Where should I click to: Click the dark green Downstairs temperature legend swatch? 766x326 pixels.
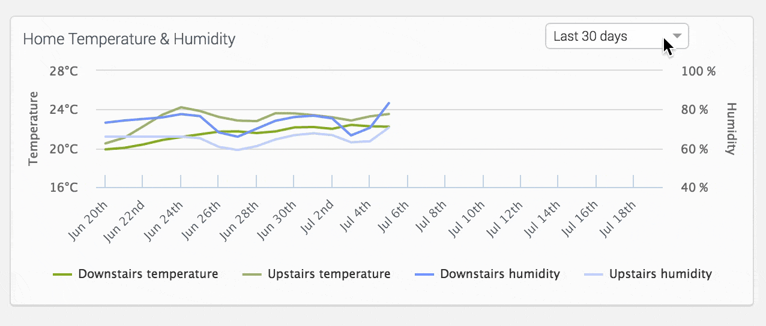point(62,275)
